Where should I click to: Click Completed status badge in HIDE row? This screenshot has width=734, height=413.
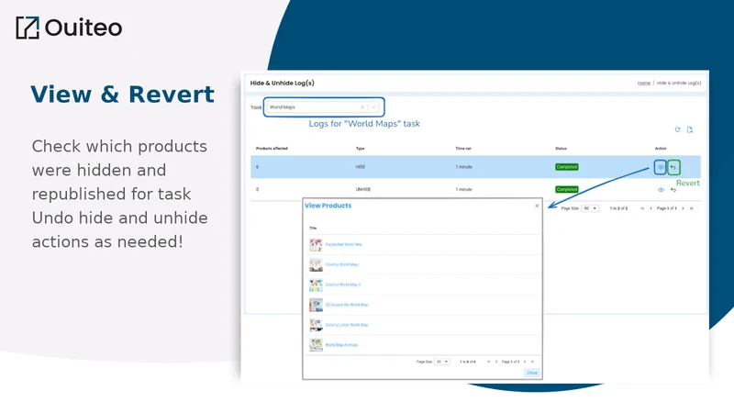click(x=567, y=167)
